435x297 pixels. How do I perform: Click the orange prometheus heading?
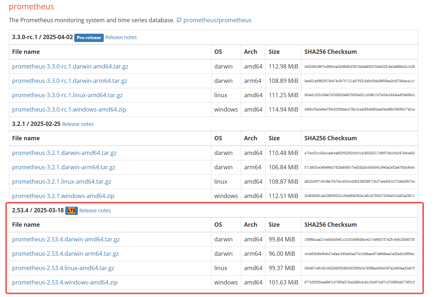click(31, 6)
